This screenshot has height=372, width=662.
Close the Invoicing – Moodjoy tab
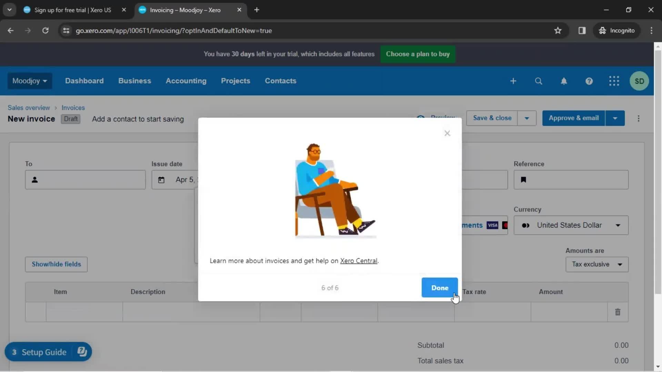(239, 10)
